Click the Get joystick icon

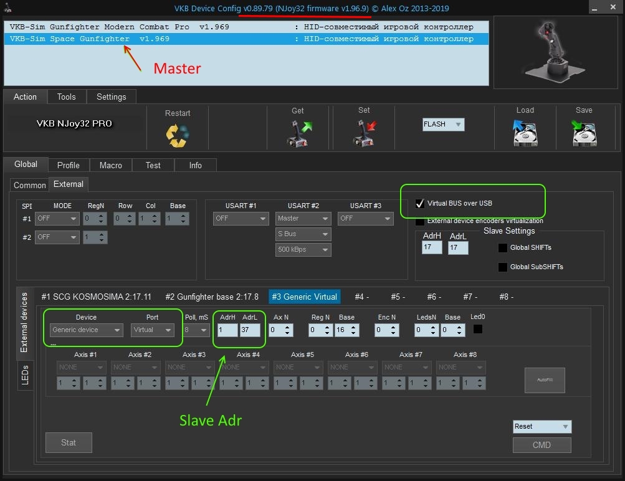(298, 131)
